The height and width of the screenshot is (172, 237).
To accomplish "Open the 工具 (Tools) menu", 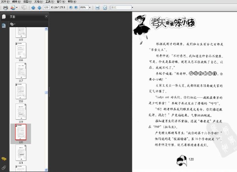I will (x=50, y=2).
